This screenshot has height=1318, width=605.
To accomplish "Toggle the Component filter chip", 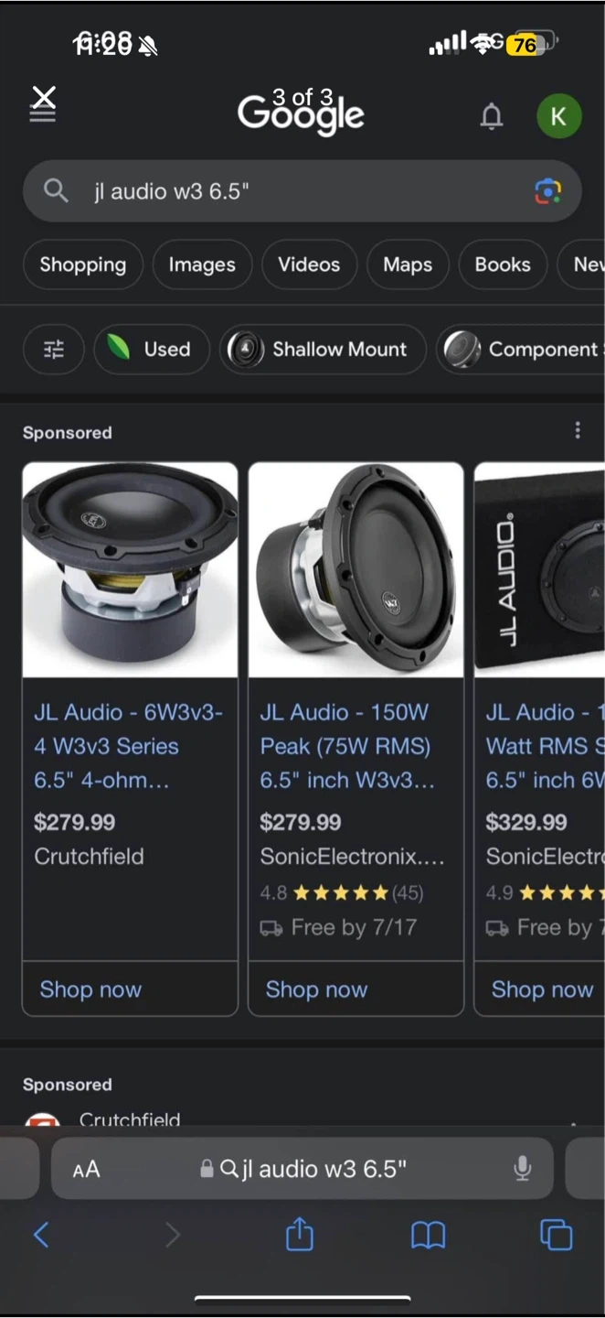I will coord(523,349).
